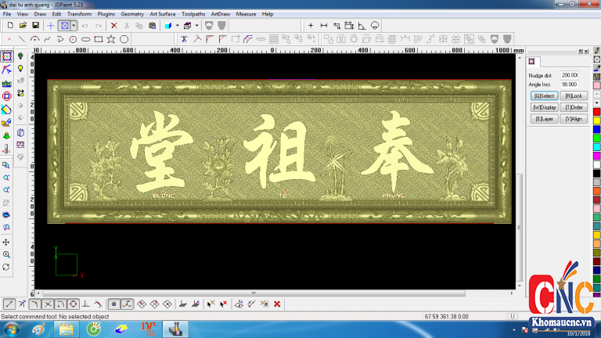Click the red X delete icon in top toolbar
Image resolution: width=601 pixels, height=338 pixels.
113,26
